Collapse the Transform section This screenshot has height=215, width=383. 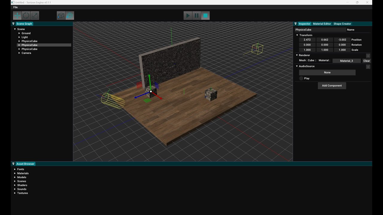297,35
